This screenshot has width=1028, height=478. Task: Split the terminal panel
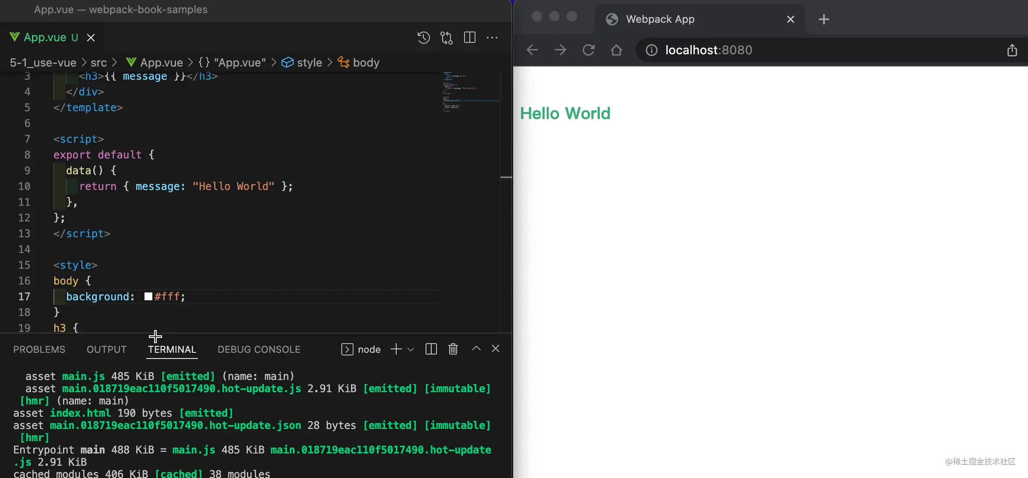click(x=431, y=349)
